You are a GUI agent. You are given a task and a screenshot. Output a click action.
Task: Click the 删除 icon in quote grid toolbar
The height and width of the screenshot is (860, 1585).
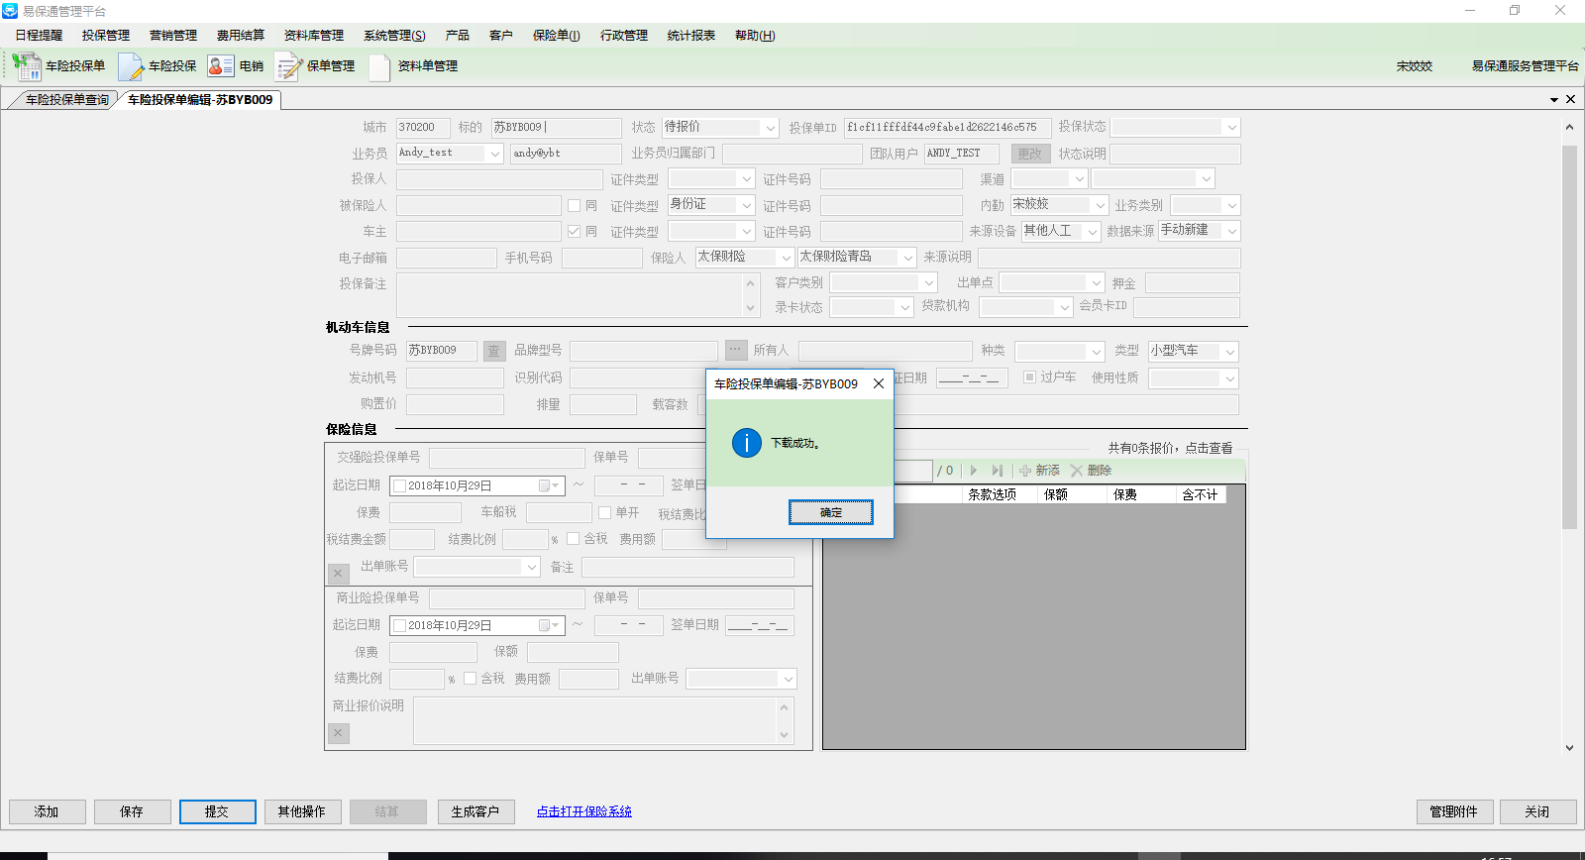pyautogui.click(x=1077, y=471)
